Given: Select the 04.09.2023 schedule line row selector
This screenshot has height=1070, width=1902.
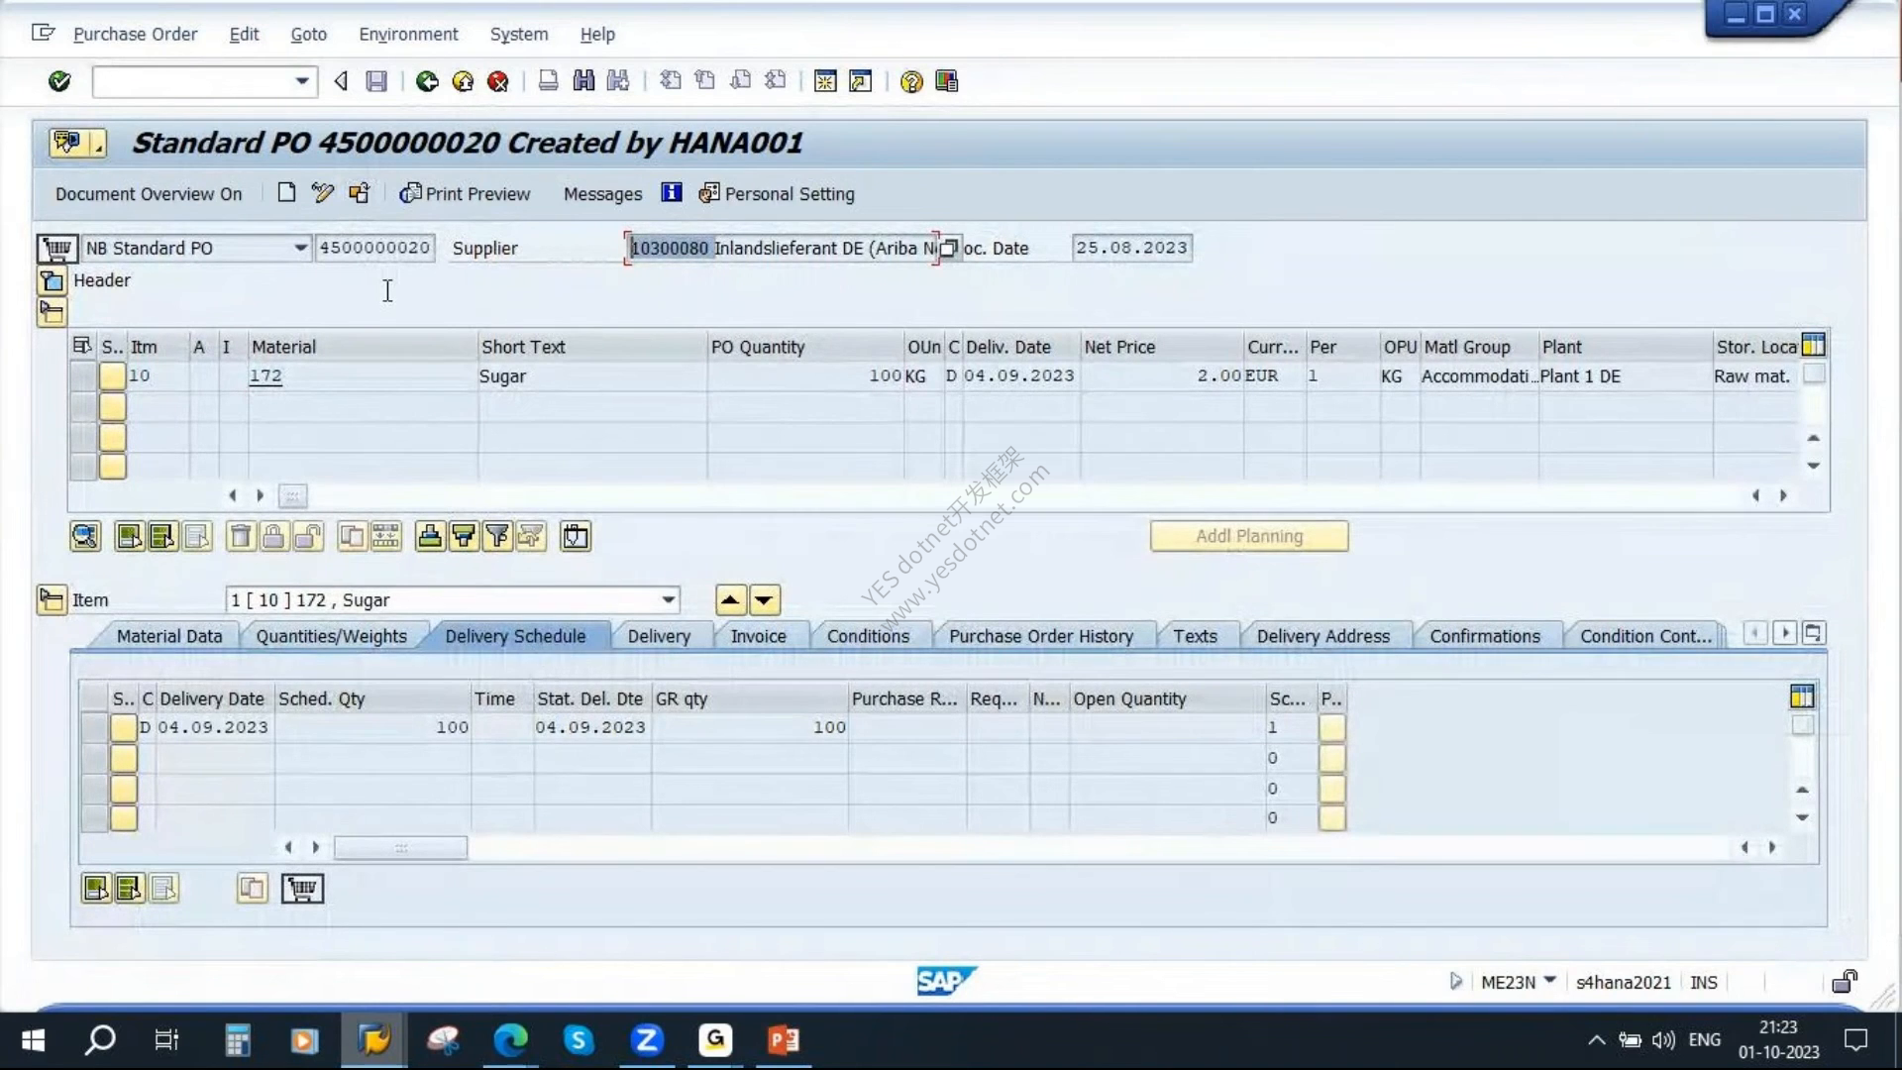Looking at the screenshot, I should pos(94,727).
